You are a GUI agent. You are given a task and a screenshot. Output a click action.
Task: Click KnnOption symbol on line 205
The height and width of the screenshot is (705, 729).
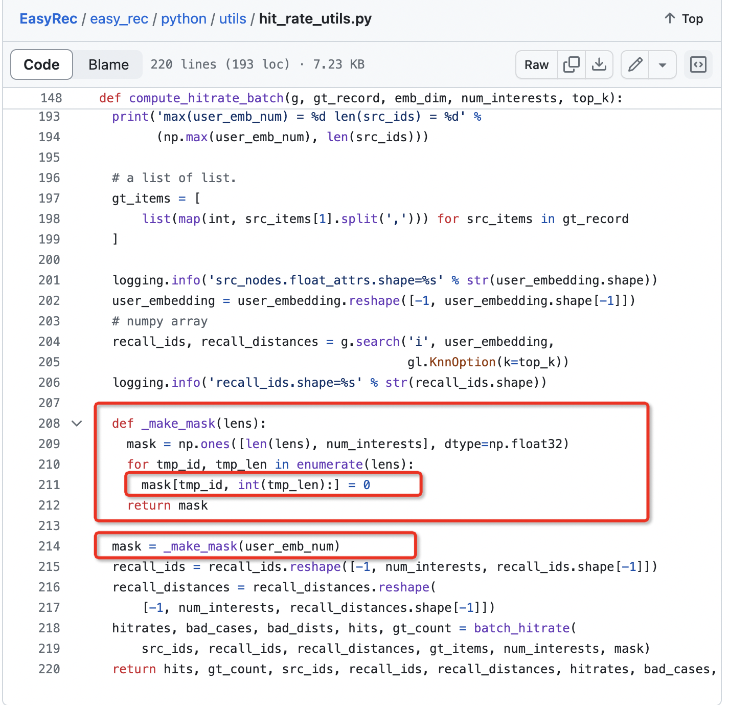point(462,362)
